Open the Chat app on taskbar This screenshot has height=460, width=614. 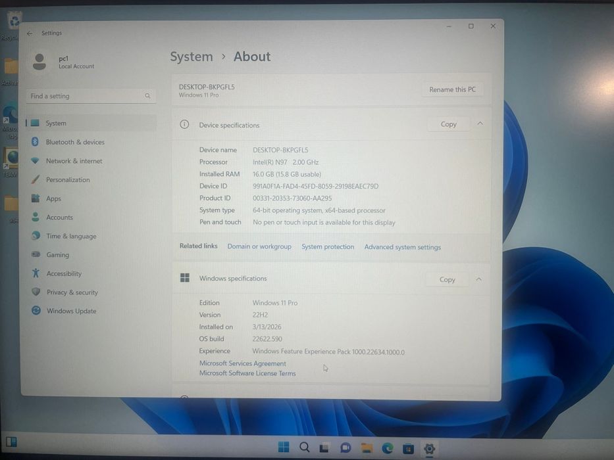tap(345, 448)
